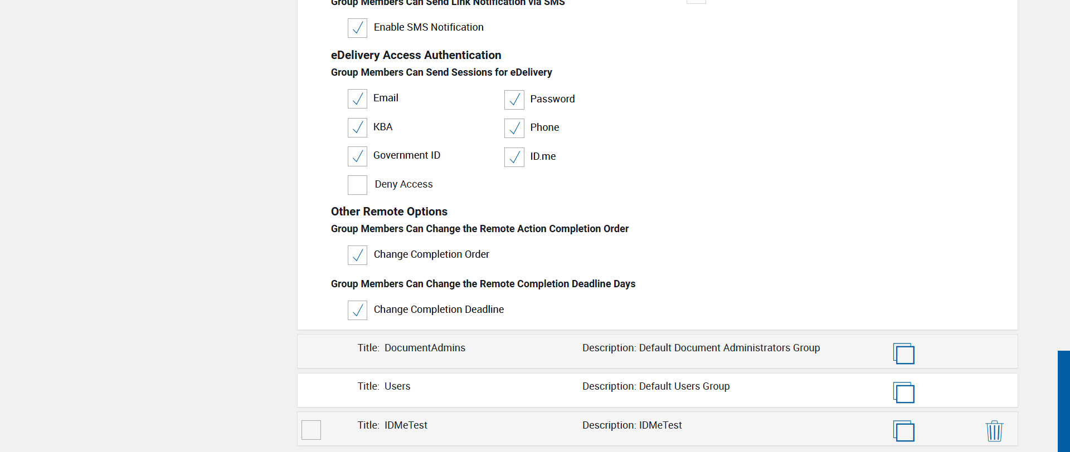Delete the IDMeTest group via trash icon
Viewport: 1070px width, 452px height.
click(x=994, y=431)
